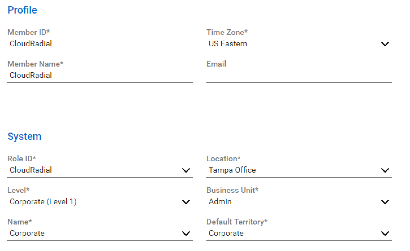
Task: Click the System section heading
Action: (24, 136)
